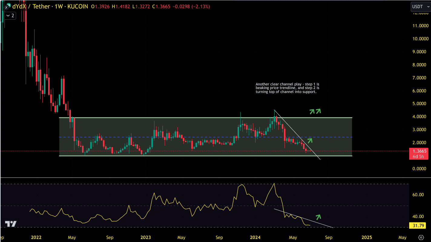Open chart settings hexagon gear icon
Screen dimensions: 431x242
click(421, 237)
